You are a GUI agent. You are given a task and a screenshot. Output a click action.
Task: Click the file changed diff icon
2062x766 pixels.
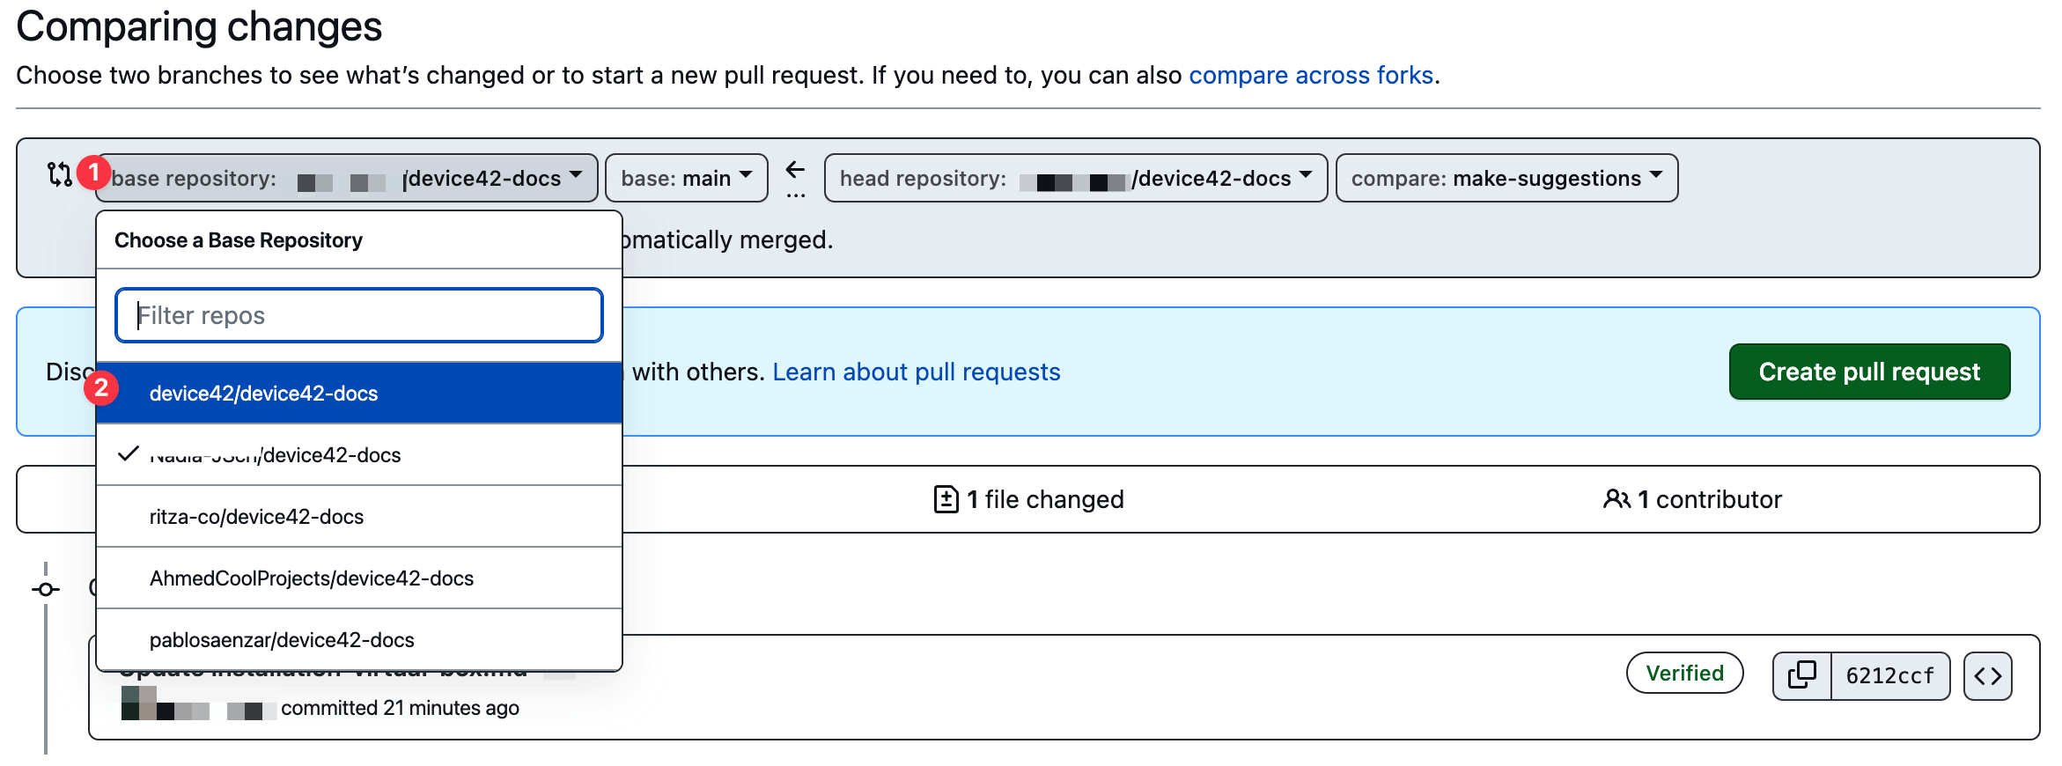point(946,499)
